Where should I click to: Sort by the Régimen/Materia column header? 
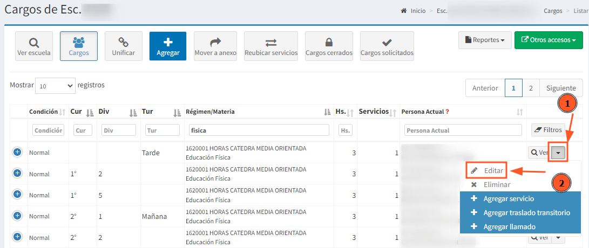click(259, 112)
